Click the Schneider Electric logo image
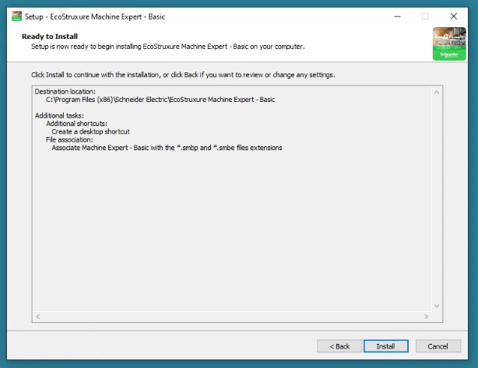478x368 pixels. [449, 44]
